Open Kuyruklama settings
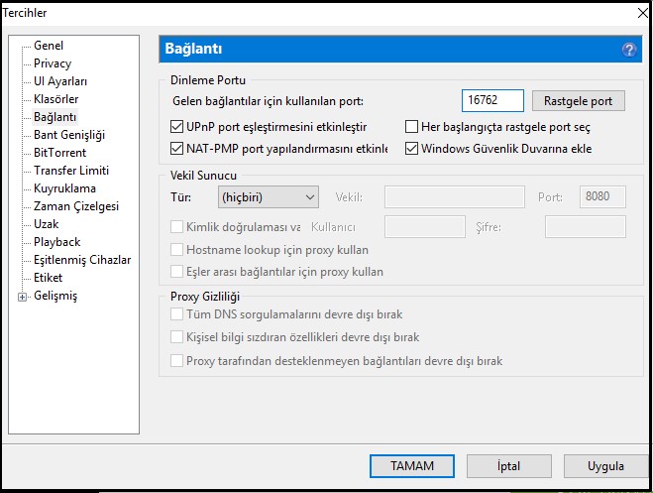 (64, 188)
